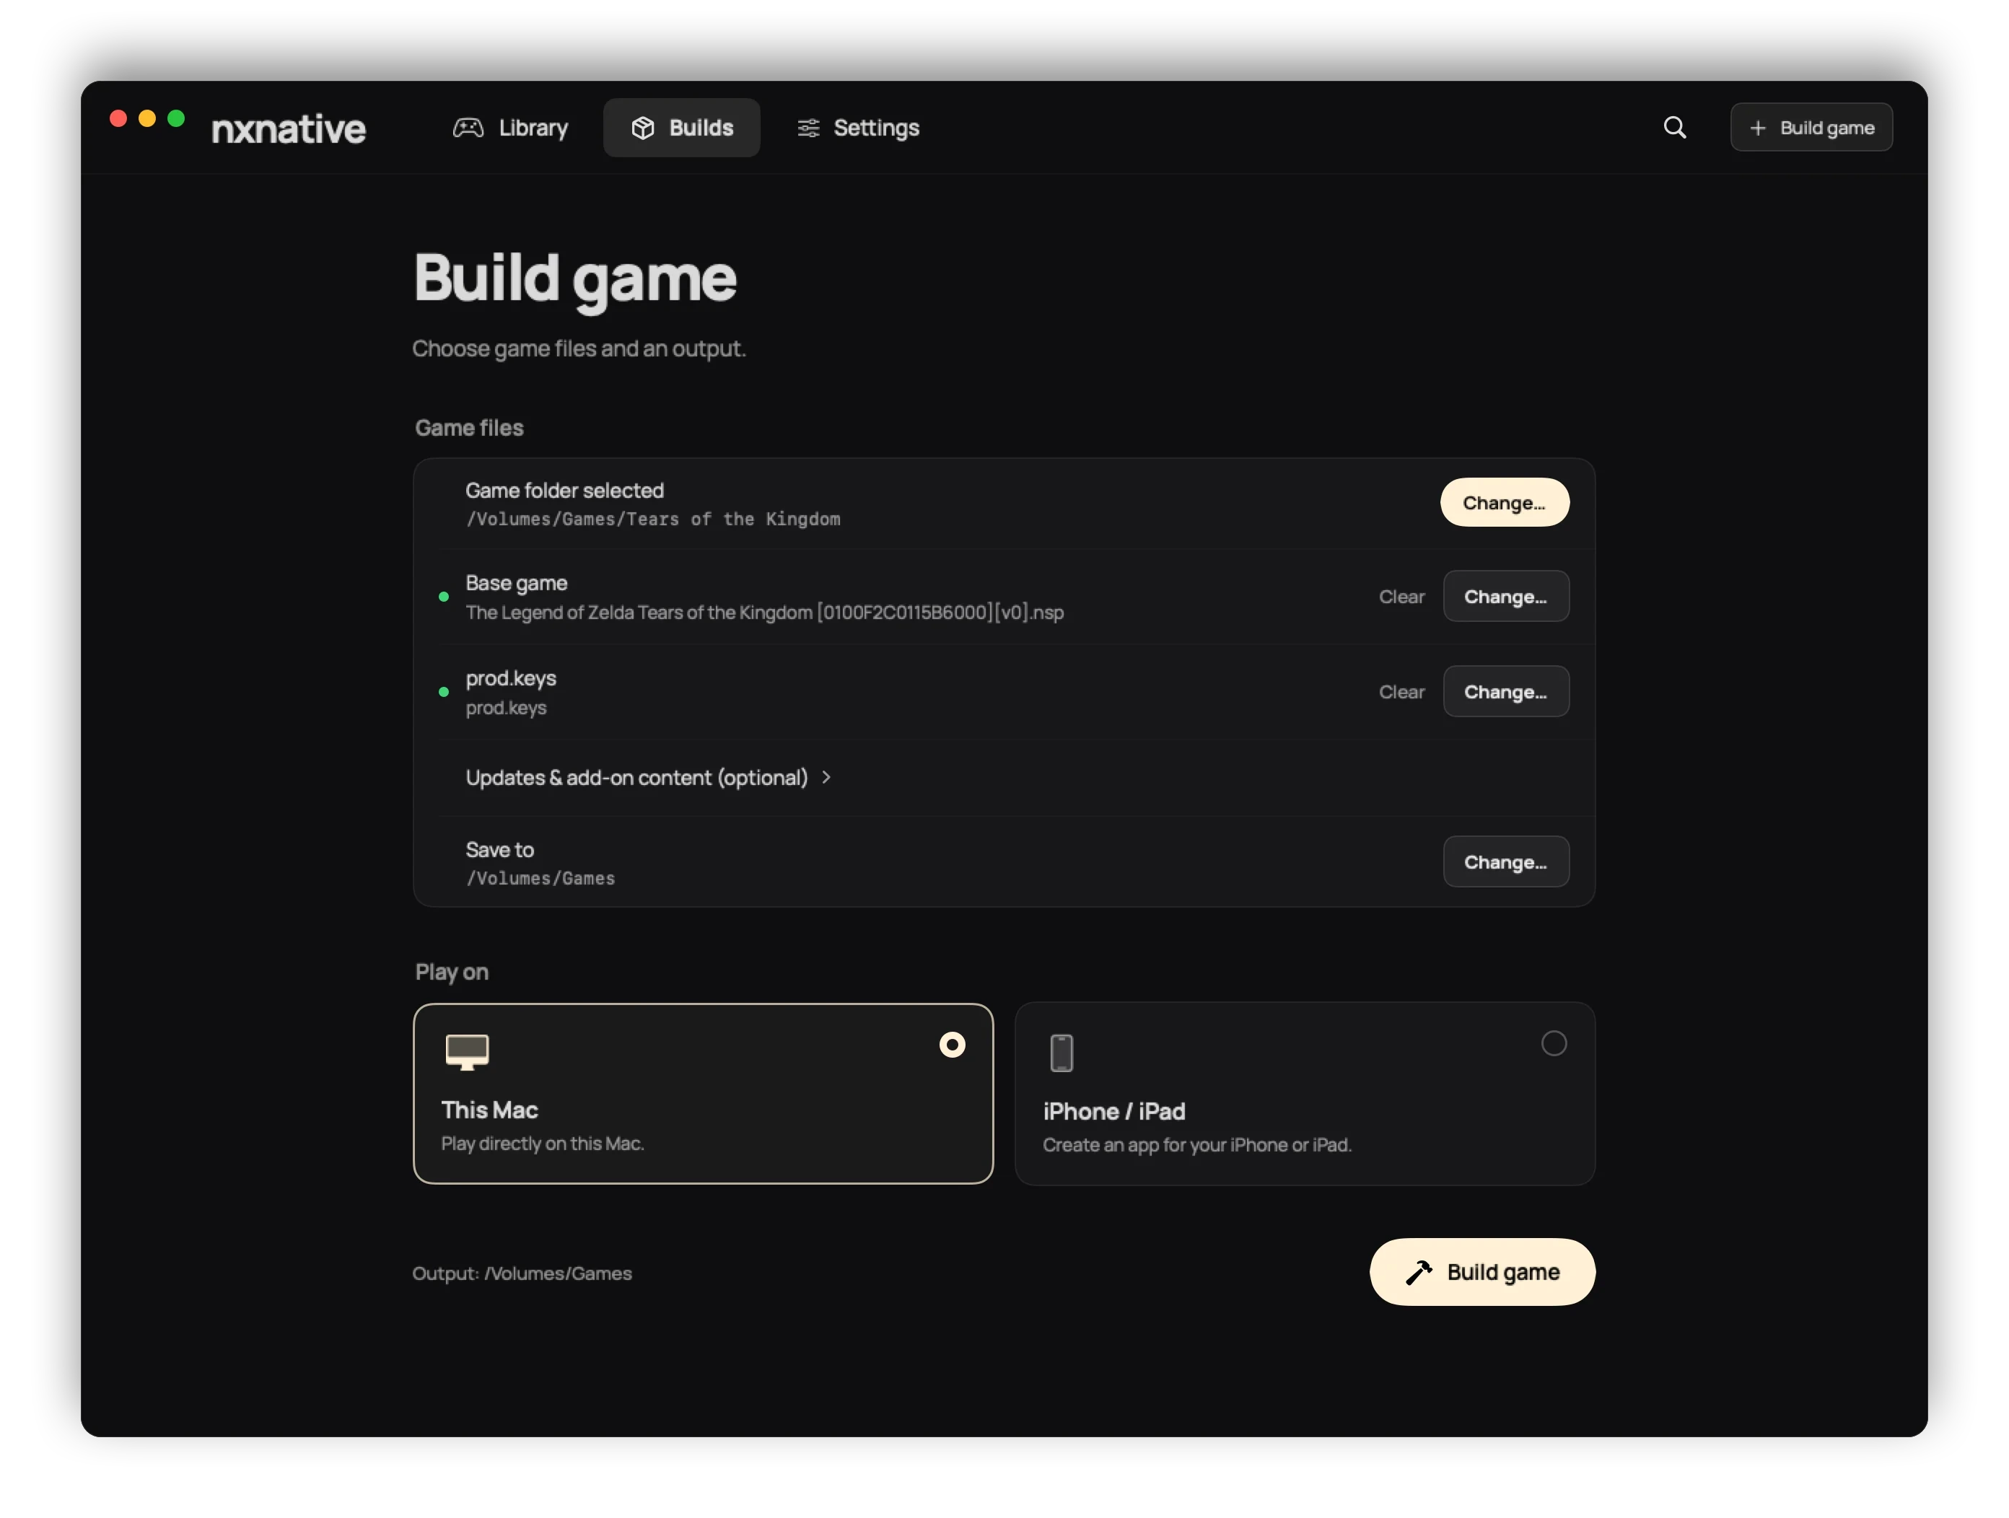
Task: Click the Updates & add-on content label
Action: (x=636, y=777)
